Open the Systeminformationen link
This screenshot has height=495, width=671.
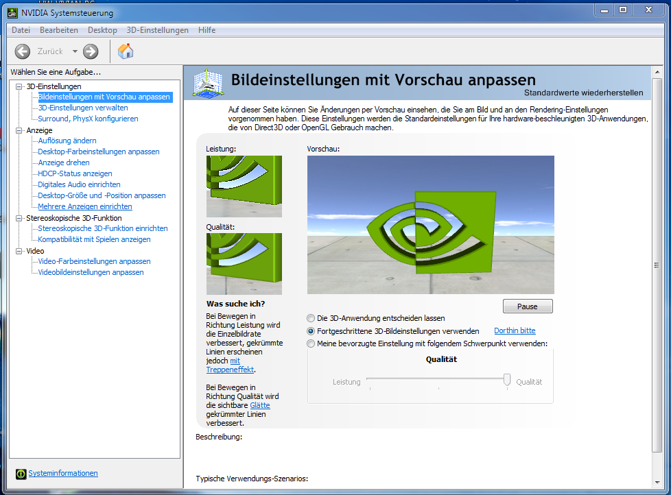click(63, 473)
